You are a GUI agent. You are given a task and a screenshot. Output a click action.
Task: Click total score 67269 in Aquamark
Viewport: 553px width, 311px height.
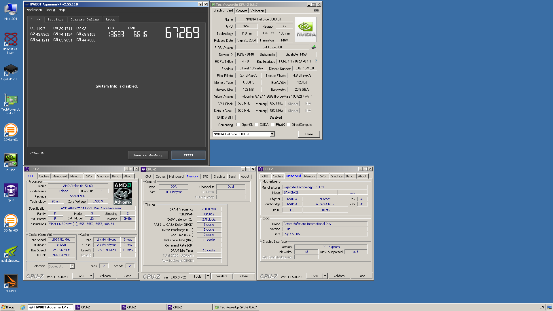182,33
